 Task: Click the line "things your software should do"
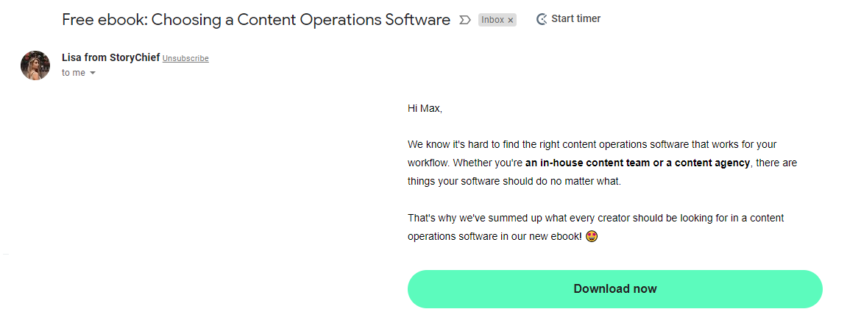tap(515, 182)
